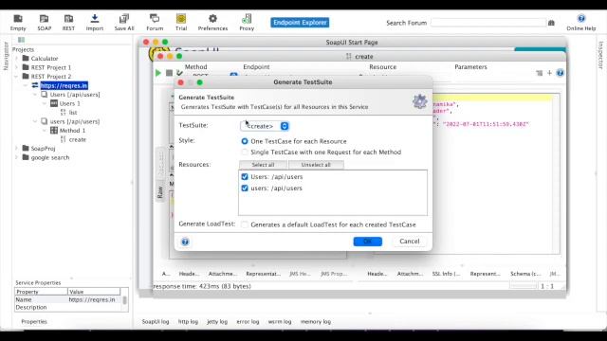Open Online Help icon
The image size is (607, 341).
click(581, 23)
